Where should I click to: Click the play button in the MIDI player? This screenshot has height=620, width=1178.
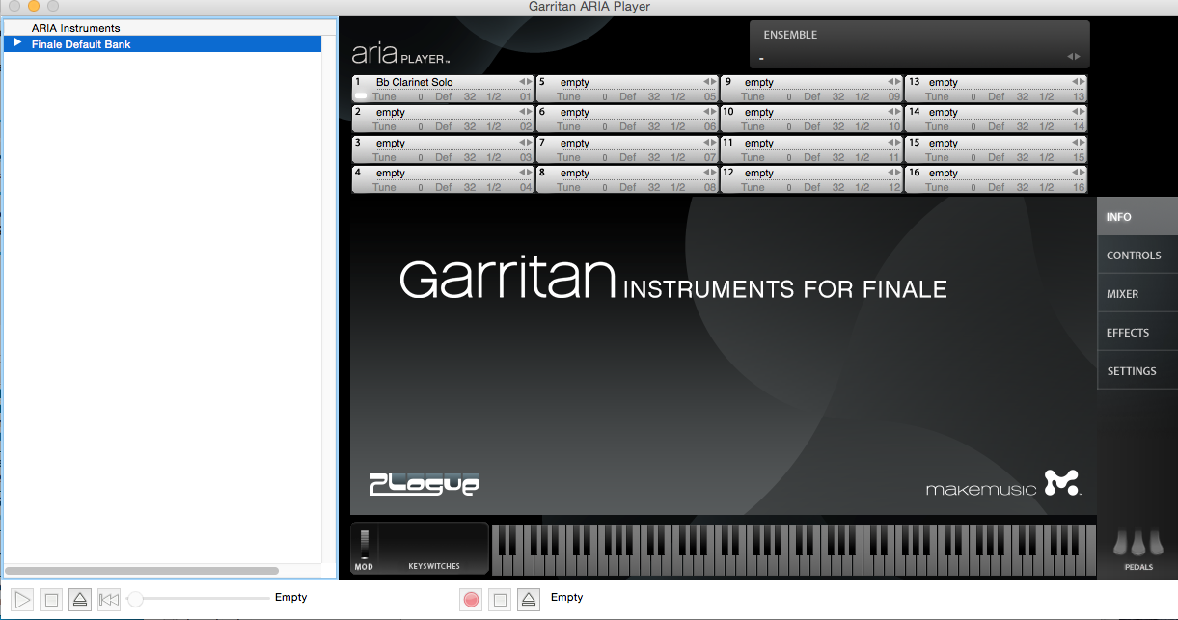24,600
